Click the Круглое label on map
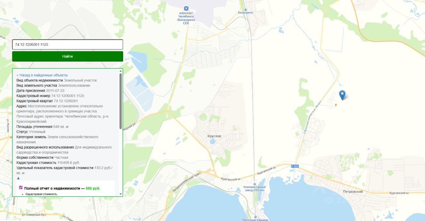425x221 pixels. (x=214, y=136)
